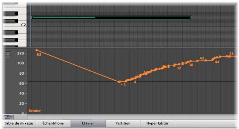Screen dimensions: 239x129
Task: Click the black piano key above C2
Action: click(x=10, y=21)
